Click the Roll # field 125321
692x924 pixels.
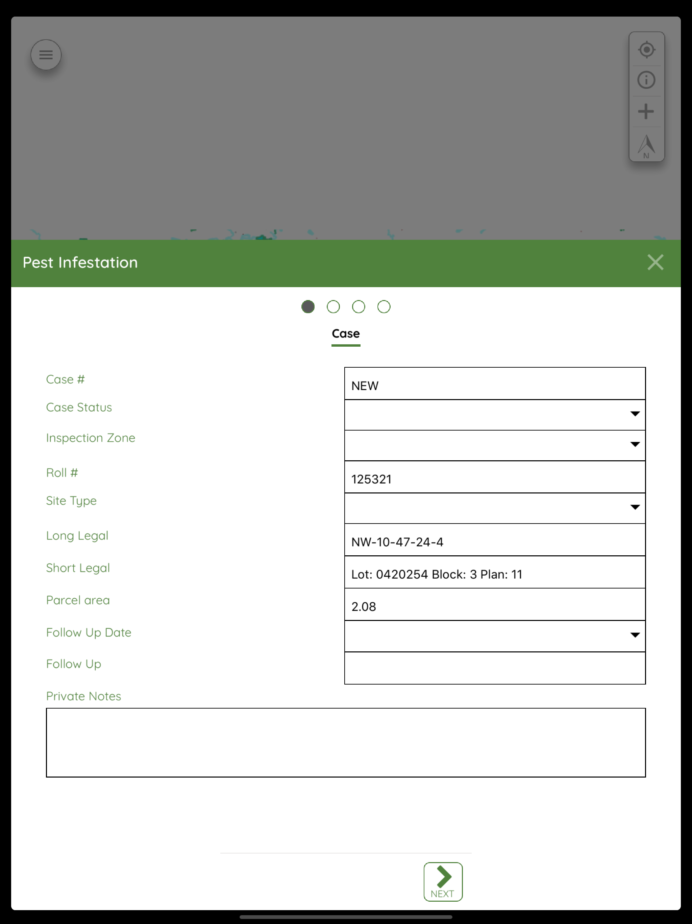pos(495,477)
